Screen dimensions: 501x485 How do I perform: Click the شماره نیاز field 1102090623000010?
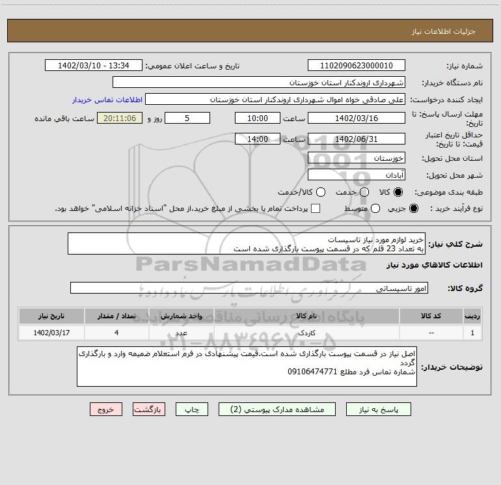click(357, 66)
